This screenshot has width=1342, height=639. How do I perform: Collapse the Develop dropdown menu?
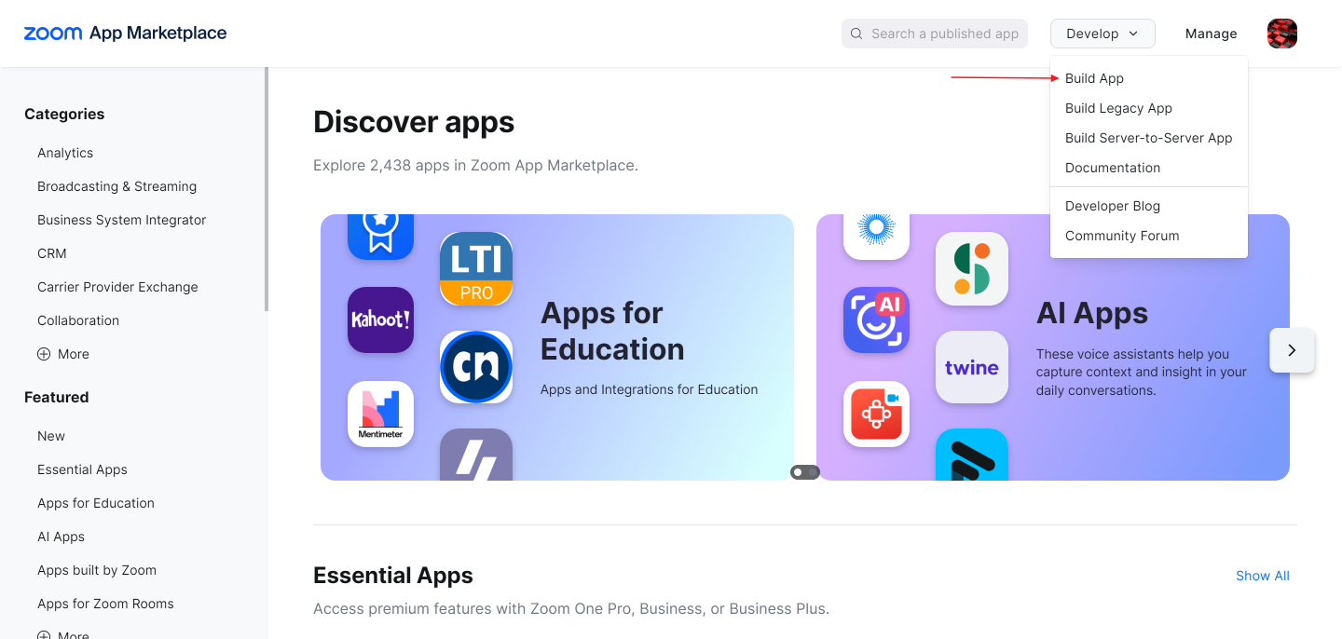click(1102, 34)
